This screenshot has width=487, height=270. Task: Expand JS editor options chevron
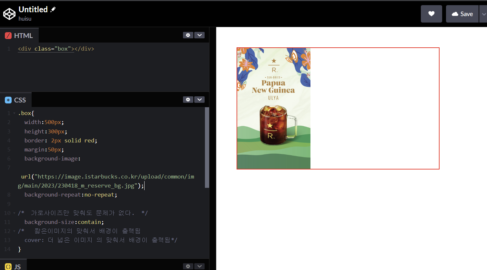click(199, 266)
